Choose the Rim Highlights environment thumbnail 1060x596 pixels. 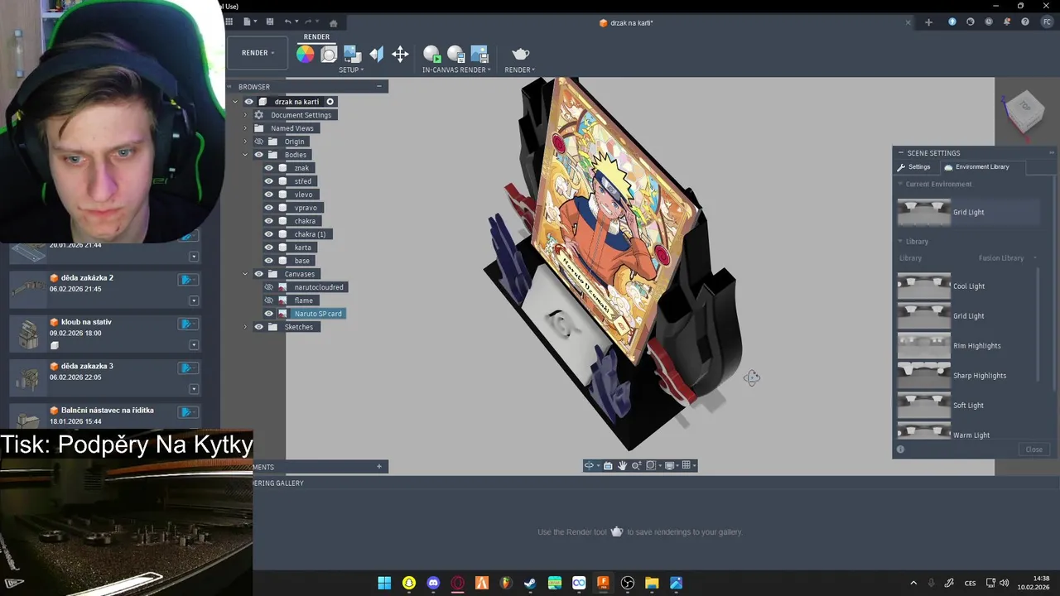click(924, 346)
